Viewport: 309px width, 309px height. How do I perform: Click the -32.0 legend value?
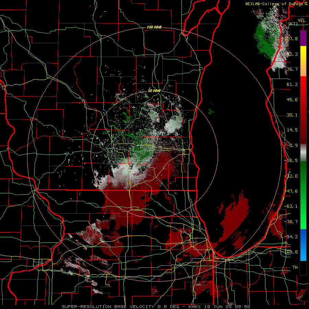point(291,176)
